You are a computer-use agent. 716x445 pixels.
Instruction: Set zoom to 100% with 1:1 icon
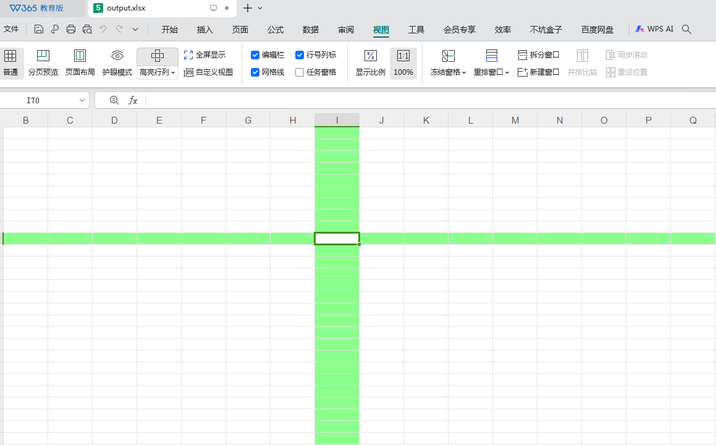tap(403, 56)
